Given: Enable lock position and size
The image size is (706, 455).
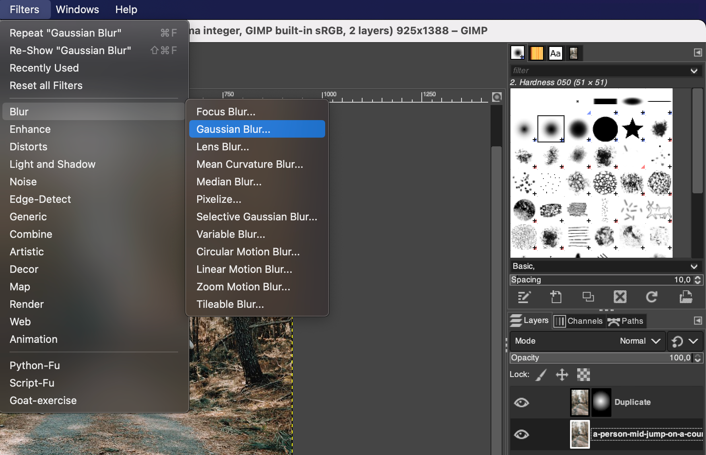Looking at the screenshot, I should click(562, 374).
